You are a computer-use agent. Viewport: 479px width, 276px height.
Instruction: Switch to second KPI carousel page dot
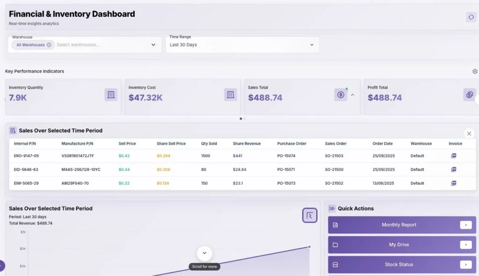(x=245, y=119)
